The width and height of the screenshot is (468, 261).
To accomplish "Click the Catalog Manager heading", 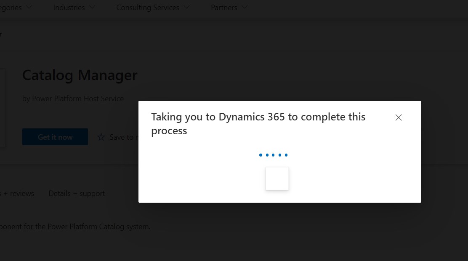I will 80,75.
